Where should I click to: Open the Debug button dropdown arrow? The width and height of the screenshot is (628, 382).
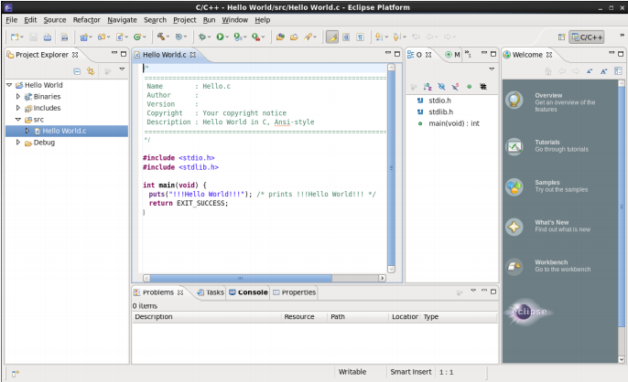pos(209,37)
